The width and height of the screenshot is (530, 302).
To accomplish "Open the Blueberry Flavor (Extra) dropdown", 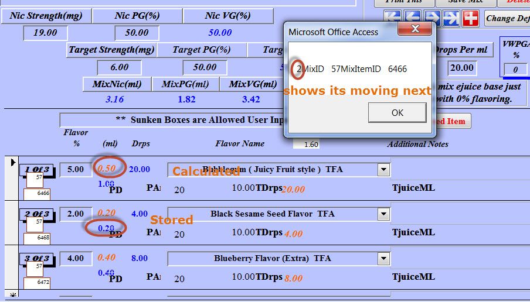I will tap(383, 258).
